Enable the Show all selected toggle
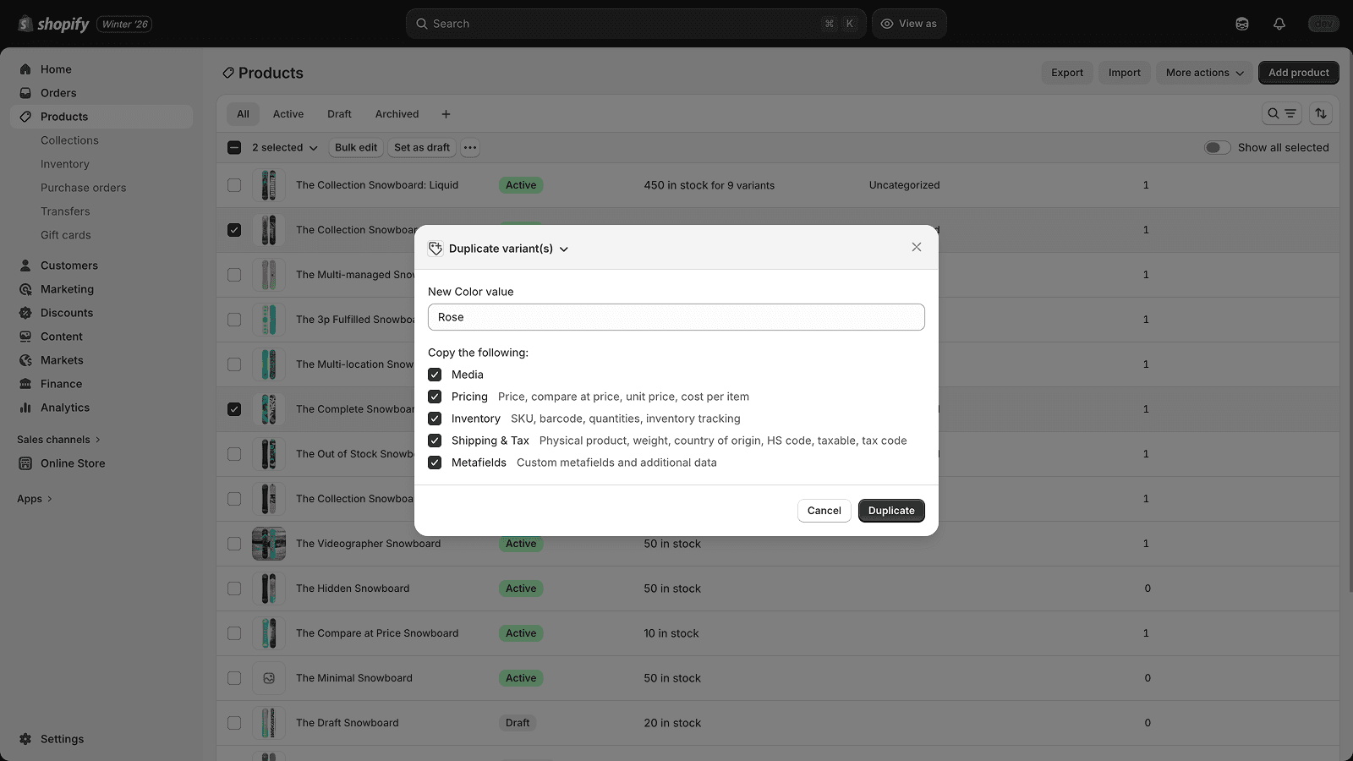 coord(1218,147)
